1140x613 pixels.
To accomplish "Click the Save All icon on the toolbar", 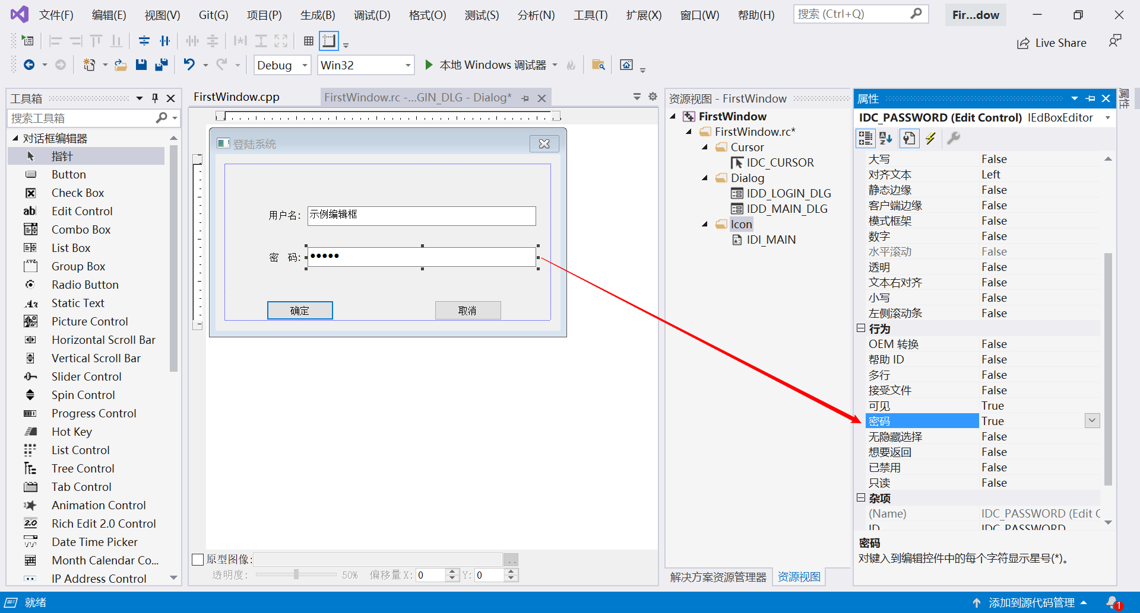I will click(x=161, y=65).
